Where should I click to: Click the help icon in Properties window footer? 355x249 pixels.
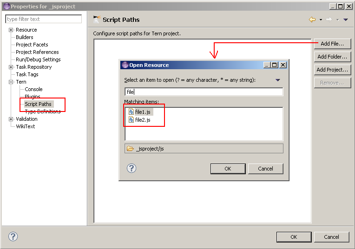point(13,237)
